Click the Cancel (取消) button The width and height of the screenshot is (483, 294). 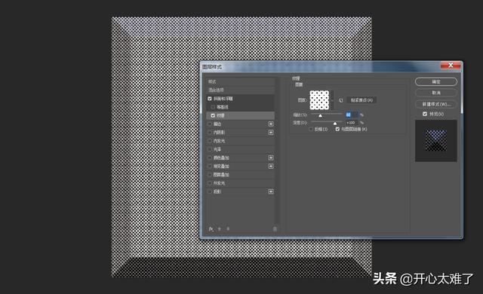point(436,93)
